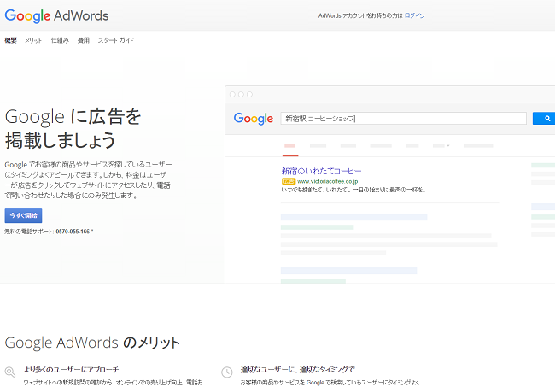Open the メリット tab
Image resolution: width=555 pixels, height=387 pixels.
(x=33, y=40)
